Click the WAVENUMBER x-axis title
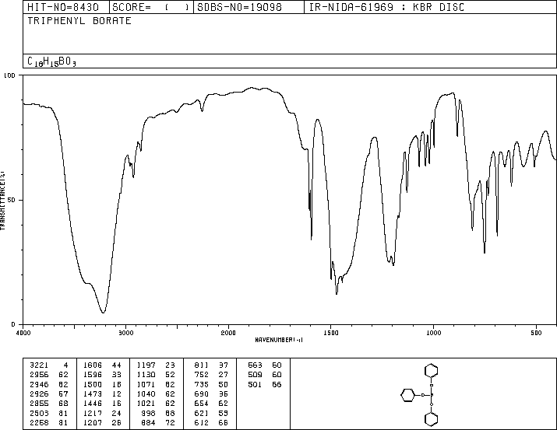The height and width of the screenshot is (430, 557). [279, 340]
